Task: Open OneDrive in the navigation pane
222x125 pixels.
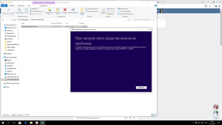Action: (9, 54)
